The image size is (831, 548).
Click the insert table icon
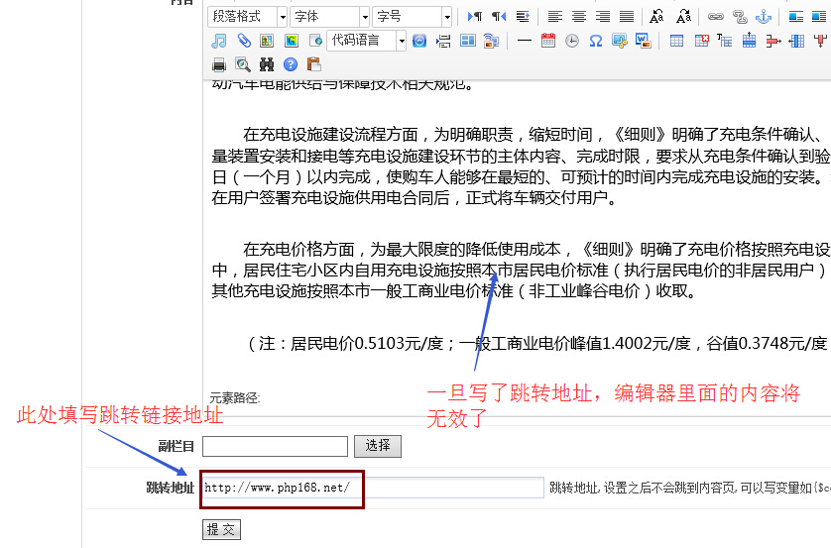pyautogui.click(x=676, y=41)
